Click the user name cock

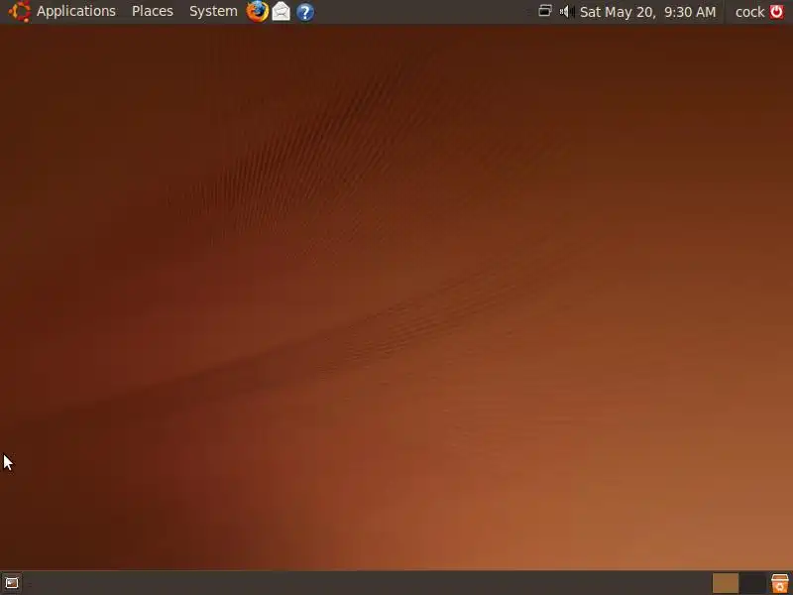749,12
